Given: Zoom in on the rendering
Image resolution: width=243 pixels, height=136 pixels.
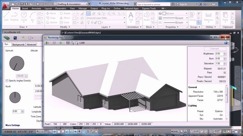Looking at the screenshot, I should coord(72,43).
